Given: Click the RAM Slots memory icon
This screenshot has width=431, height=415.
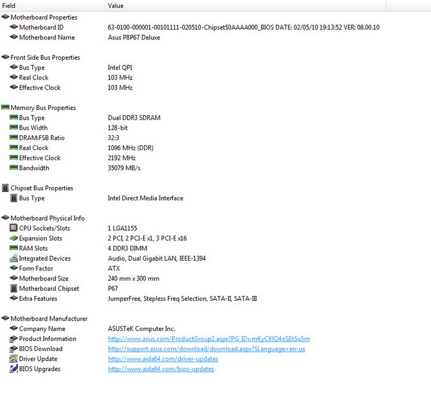Looking at the screenshot, I should (x=14, y=248).
